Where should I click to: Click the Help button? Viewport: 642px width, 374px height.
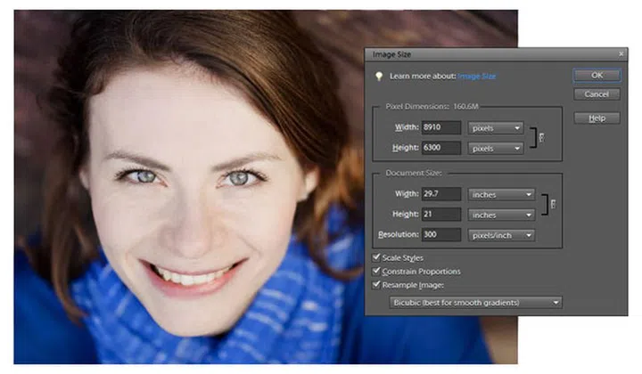[597, 118]
